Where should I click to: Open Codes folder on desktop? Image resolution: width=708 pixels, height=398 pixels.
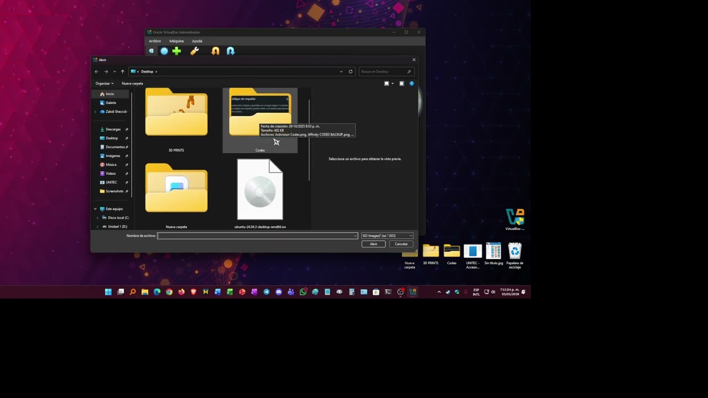pyautogui.click(x=452, y=254)
